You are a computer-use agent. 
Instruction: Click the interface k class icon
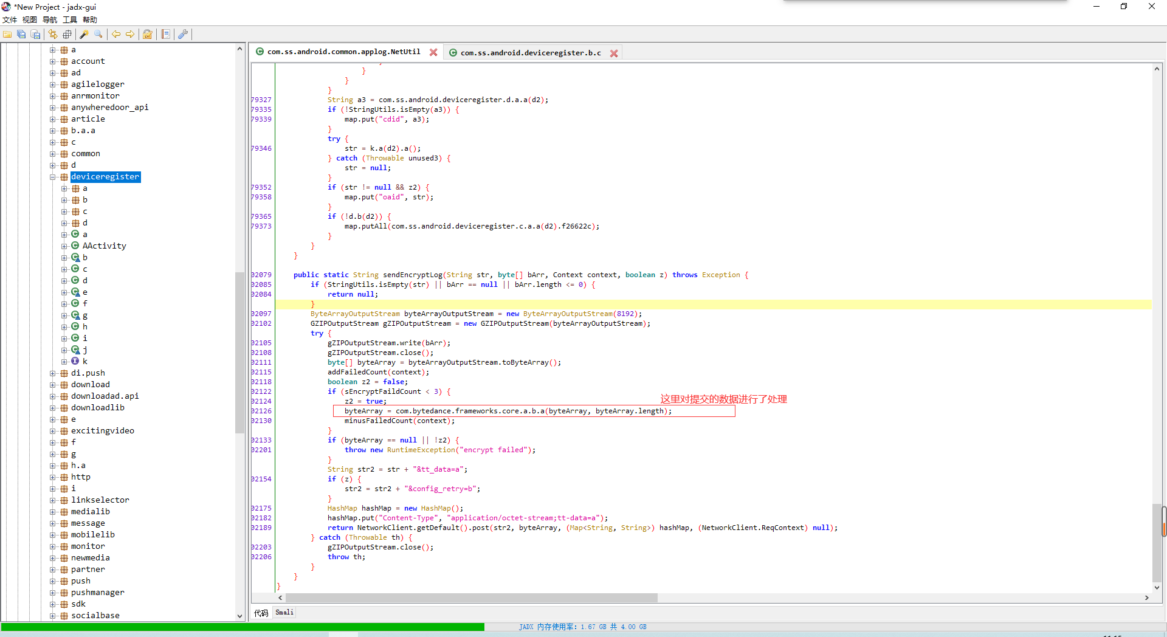[x=75, y=361]
